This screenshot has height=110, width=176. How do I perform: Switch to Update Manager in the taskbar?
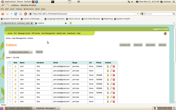click(x=46, y=108)
